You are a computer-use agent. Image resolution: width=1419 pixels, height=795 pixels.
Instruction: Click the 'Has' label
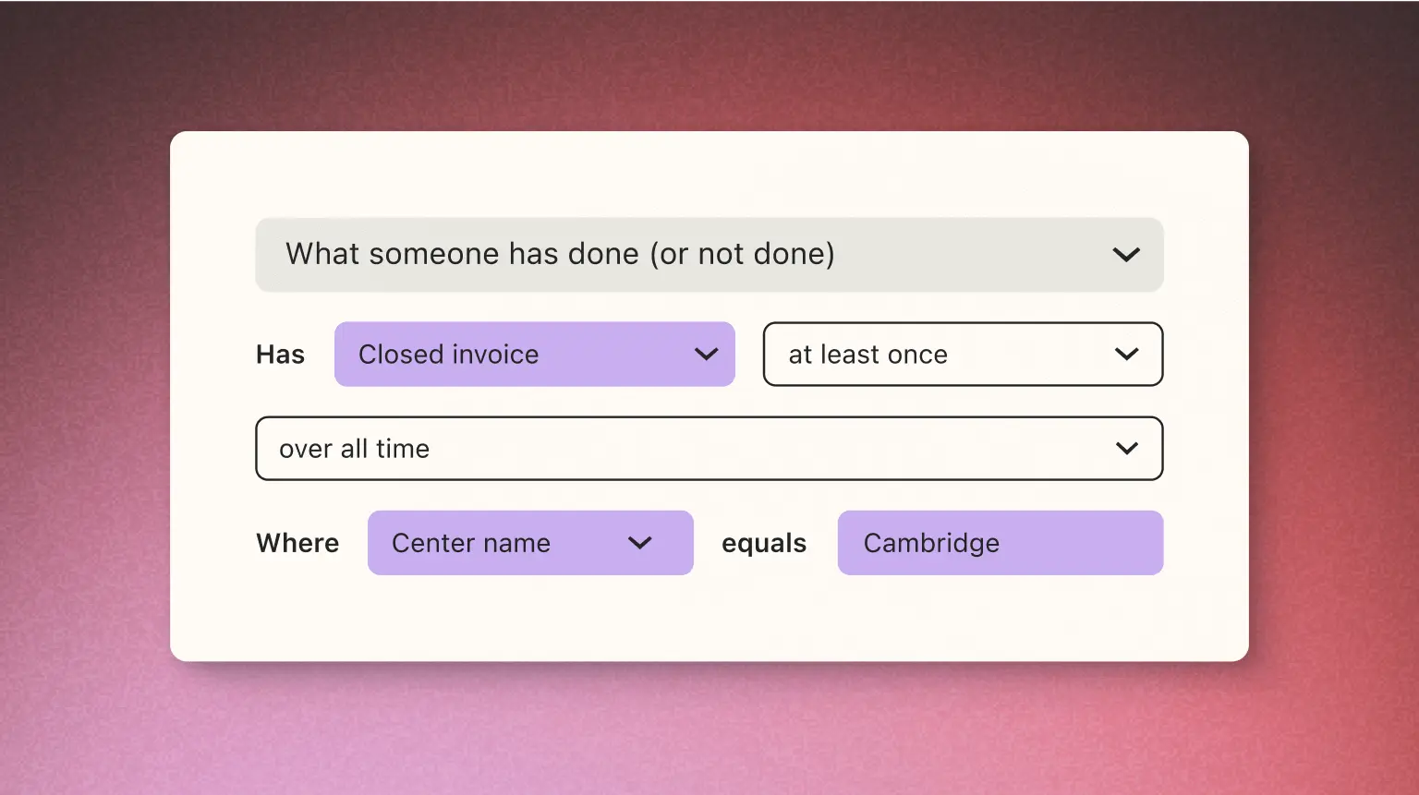tap(280, 354)
